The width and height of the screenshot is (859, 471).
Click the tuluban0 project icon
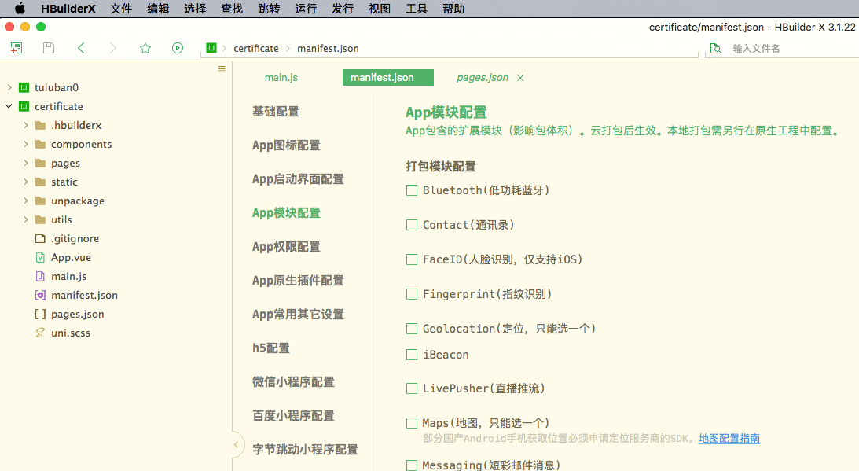pos(24,87)
